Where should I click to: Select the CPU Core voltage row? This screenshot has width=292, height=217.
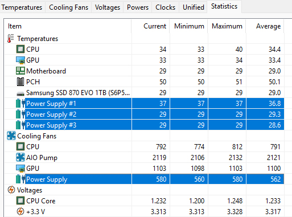pyautogui.click(x=145, y=200)
